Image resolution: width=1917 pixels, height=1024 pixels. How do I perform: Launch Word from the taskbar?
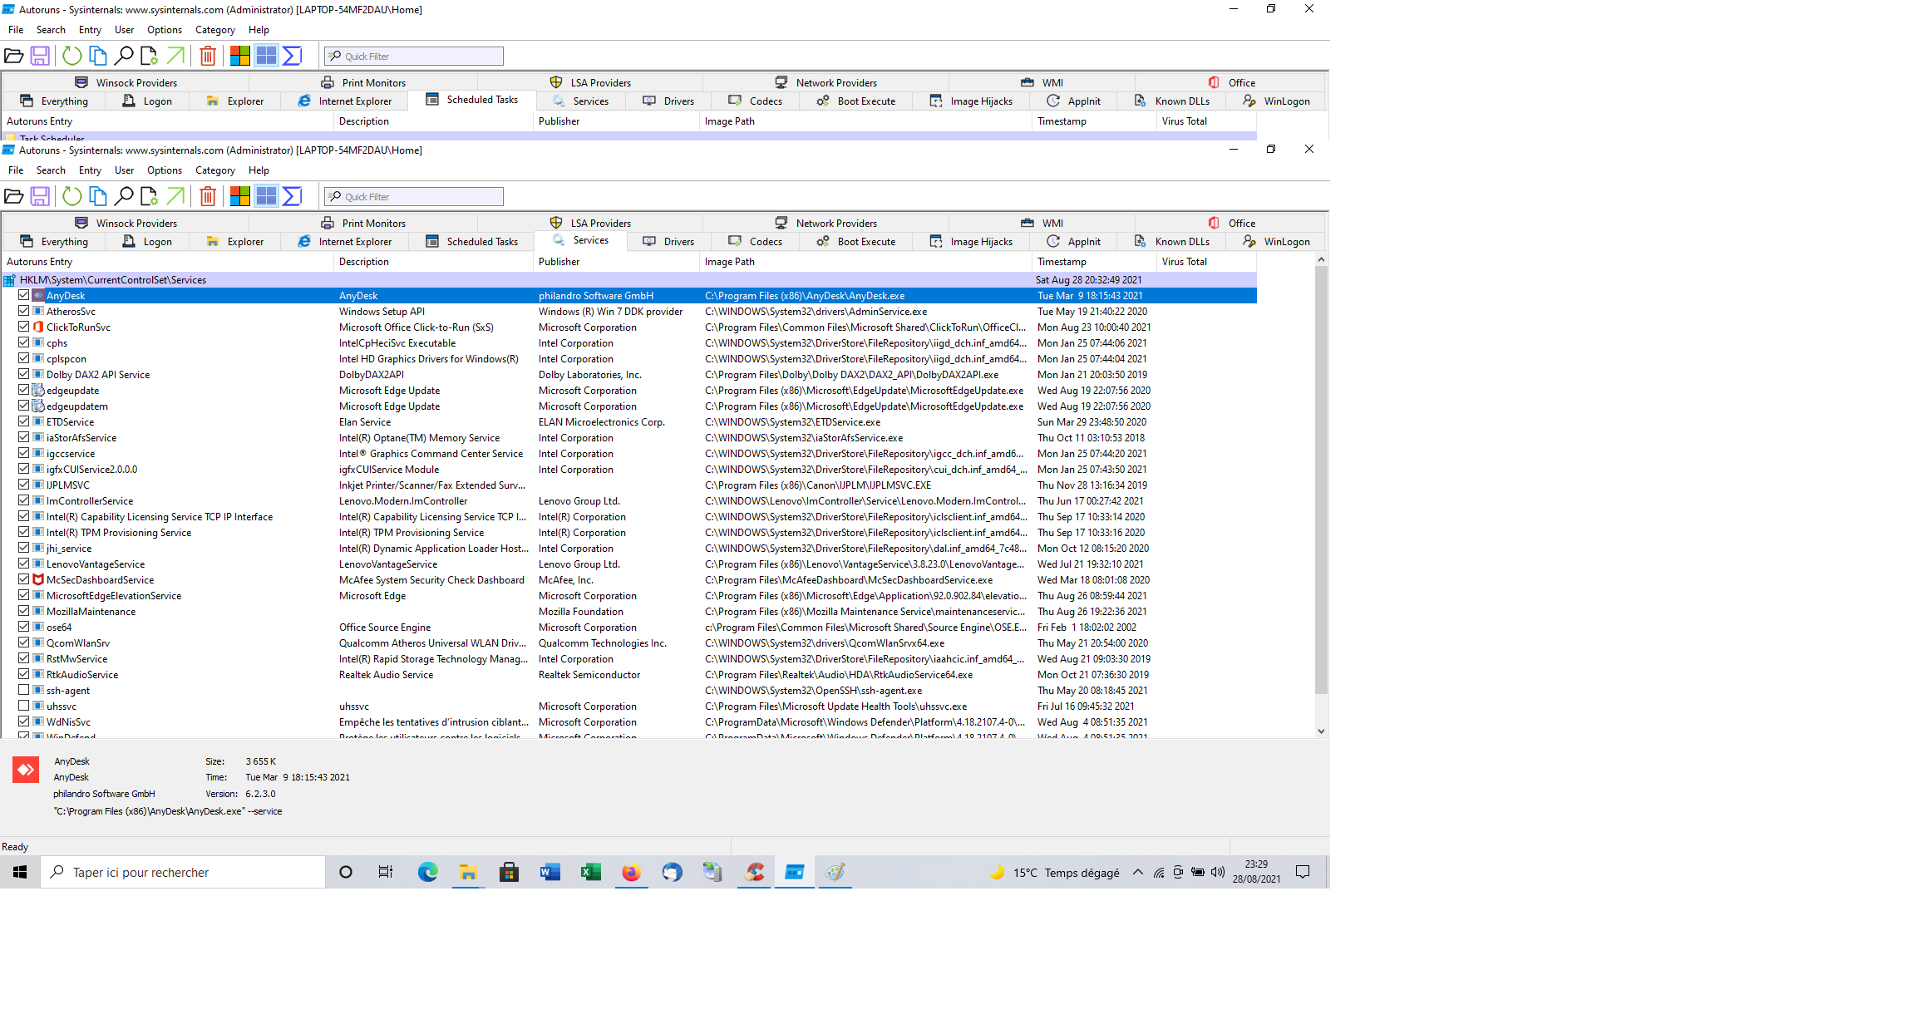tap(549, 872)
